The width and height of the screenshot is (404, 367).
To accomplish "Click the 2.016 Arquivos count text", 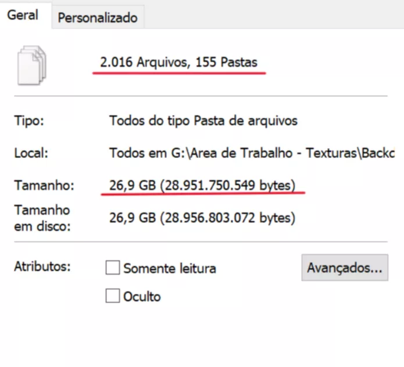I will point(145,62).
